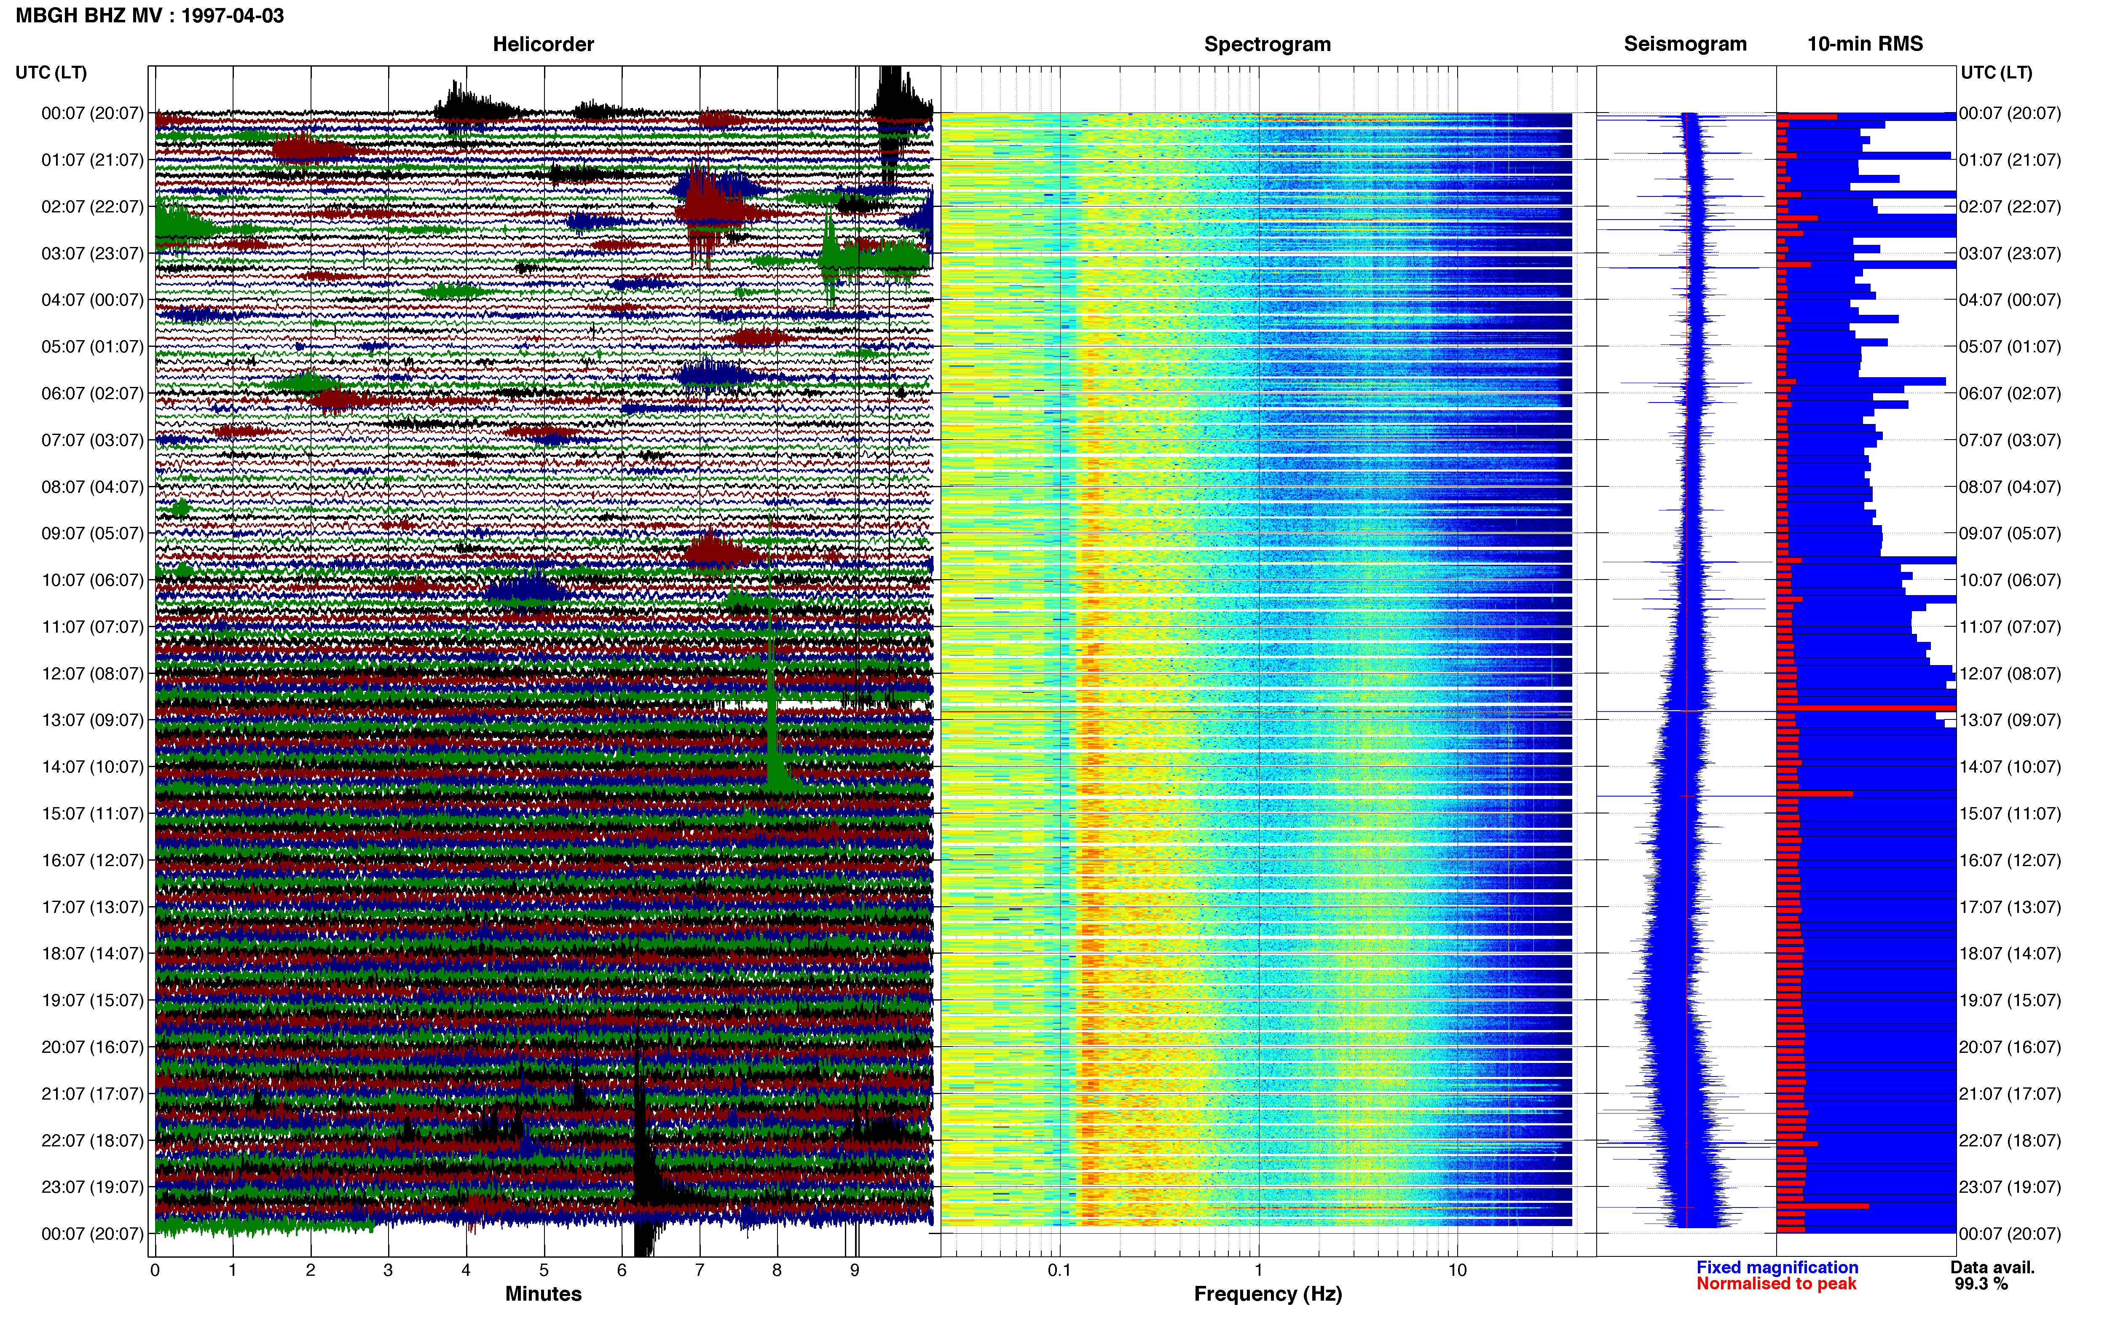Select left time label '04:07 (00:07)'

coord(93,299)
